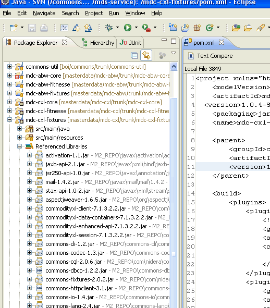Open the Navigate menu

tap(44, 13)
